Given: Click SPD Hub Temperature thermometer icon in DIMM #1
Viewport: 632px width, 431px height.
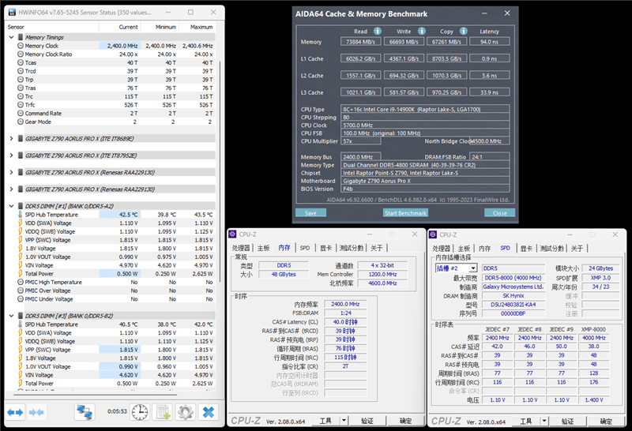Looking at the screenshot, I should pos(21,214).
